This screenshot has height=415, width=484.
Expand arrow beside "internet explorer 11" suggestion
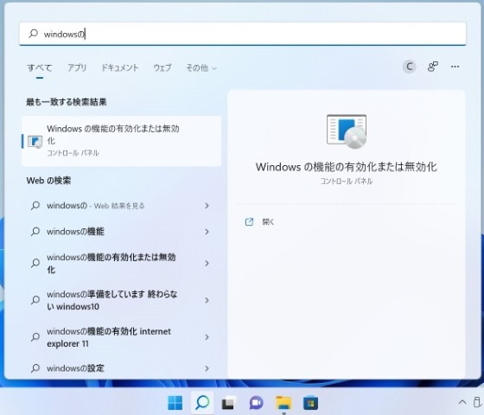click(207, 337)
